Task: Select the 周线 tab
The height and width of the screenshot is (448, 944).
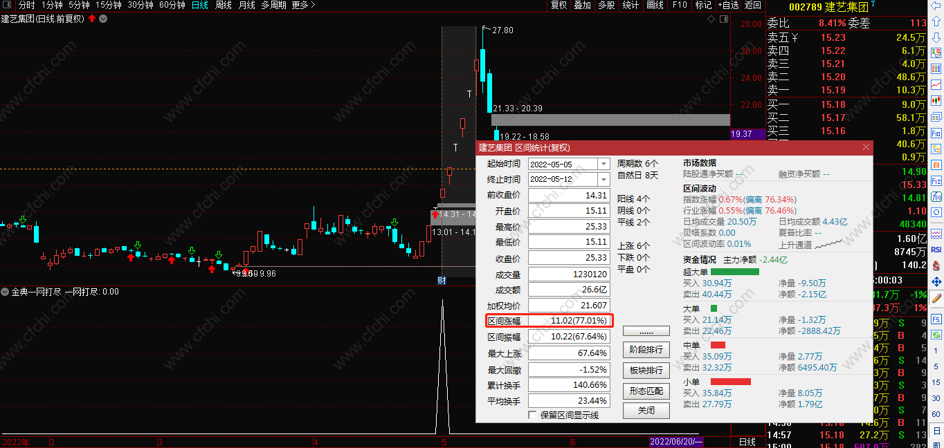Action: (224, 5)
